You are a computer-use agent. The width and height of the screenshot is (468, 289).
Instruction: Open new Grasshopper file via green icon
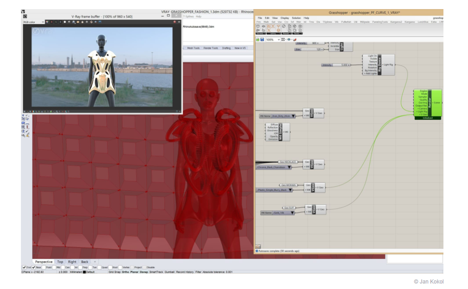[x=257, y=40]
